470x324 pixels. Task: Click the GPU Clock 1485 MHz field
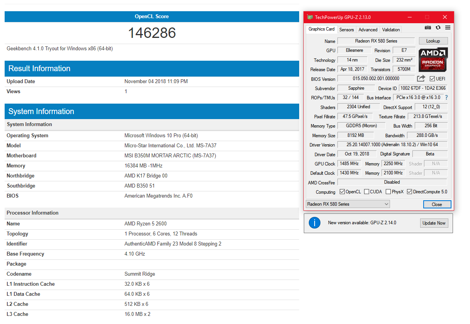349,164
